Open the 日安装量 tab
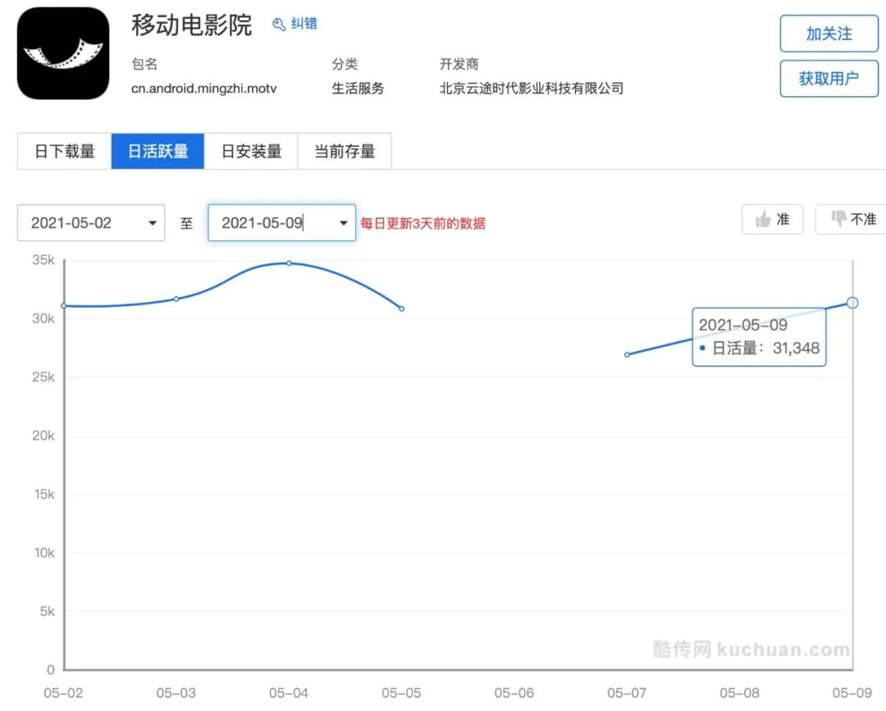 pyautogui.click(x=251, y=152)
